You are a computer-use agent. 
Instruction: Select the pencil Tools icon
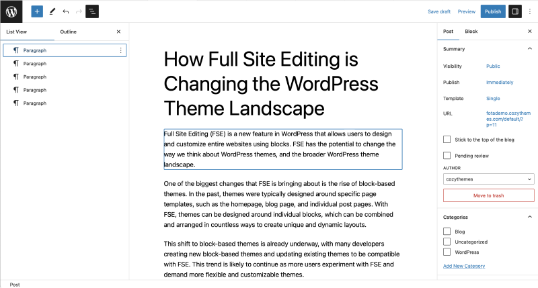coord(52,11)
